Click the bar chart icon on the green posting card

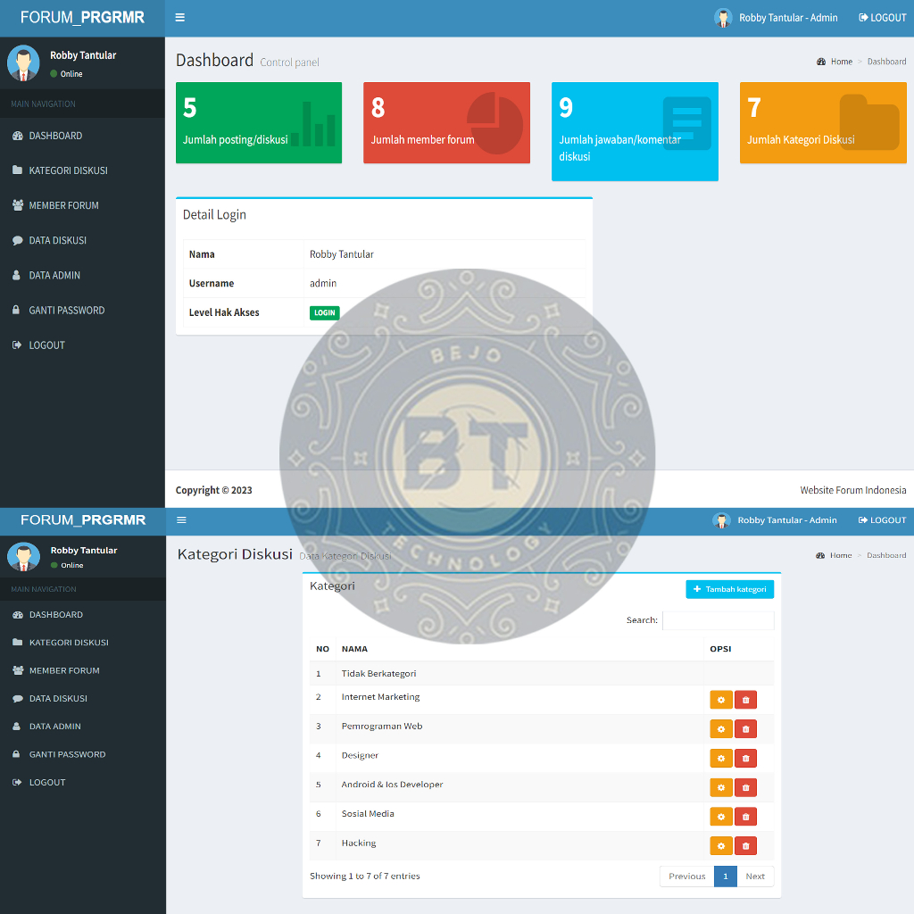click(x=319, y=124)
